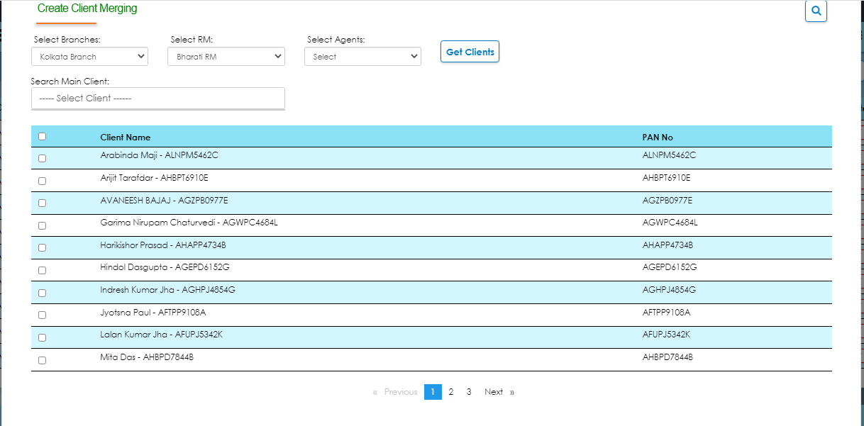
Task: Go to pagination page 3
Action: [469, 392]
